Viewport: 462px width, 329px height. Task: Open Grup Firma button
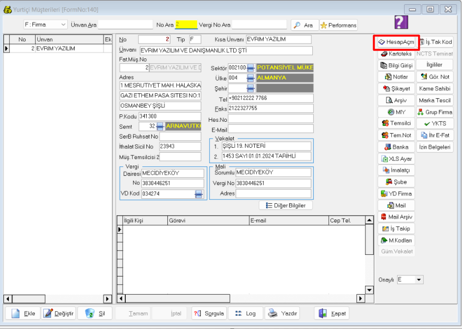435,112
